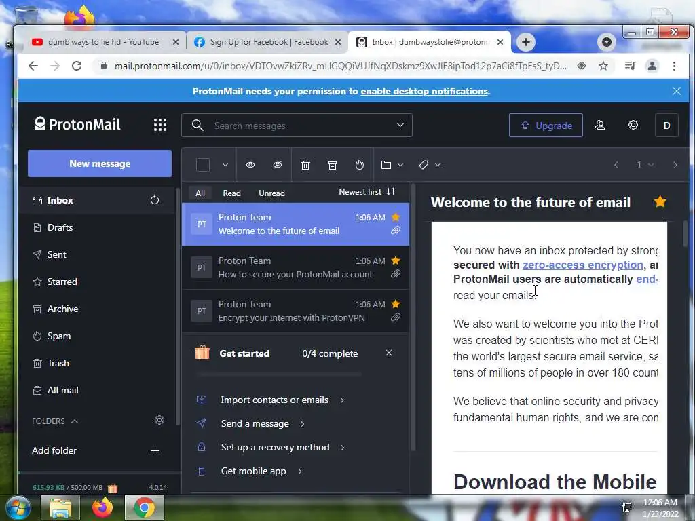Image resolution: width=695 pixels, height=521 pixels.
Task: Dismiss the Get started checklist
Action: click(389, 353)
